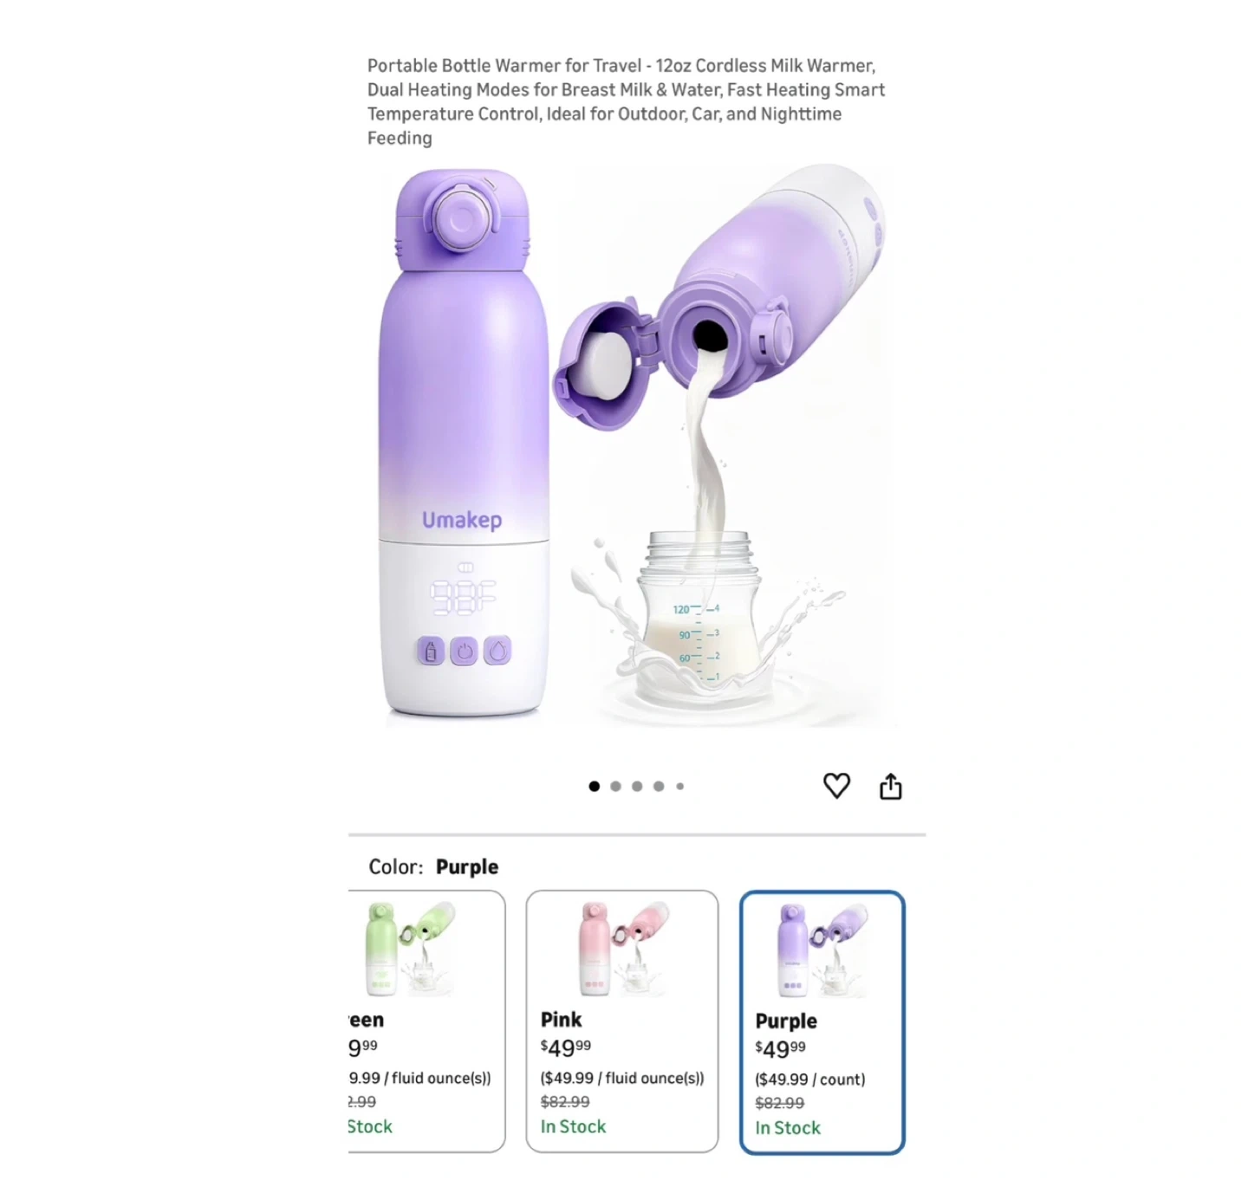Jump to fourth image carousel dot
This screenshot has width=1248, height=1180.
(659, 787)
